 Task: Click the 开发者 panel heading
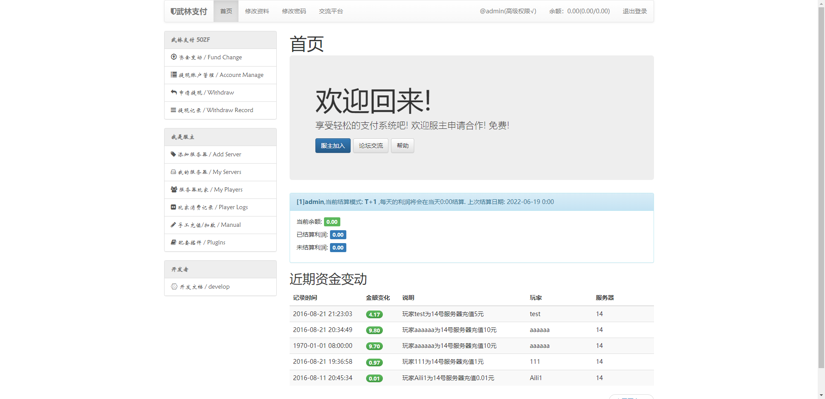coord(220,269)
